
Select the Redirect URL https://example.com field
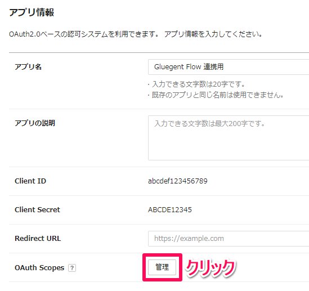click(x=229, y=239)
